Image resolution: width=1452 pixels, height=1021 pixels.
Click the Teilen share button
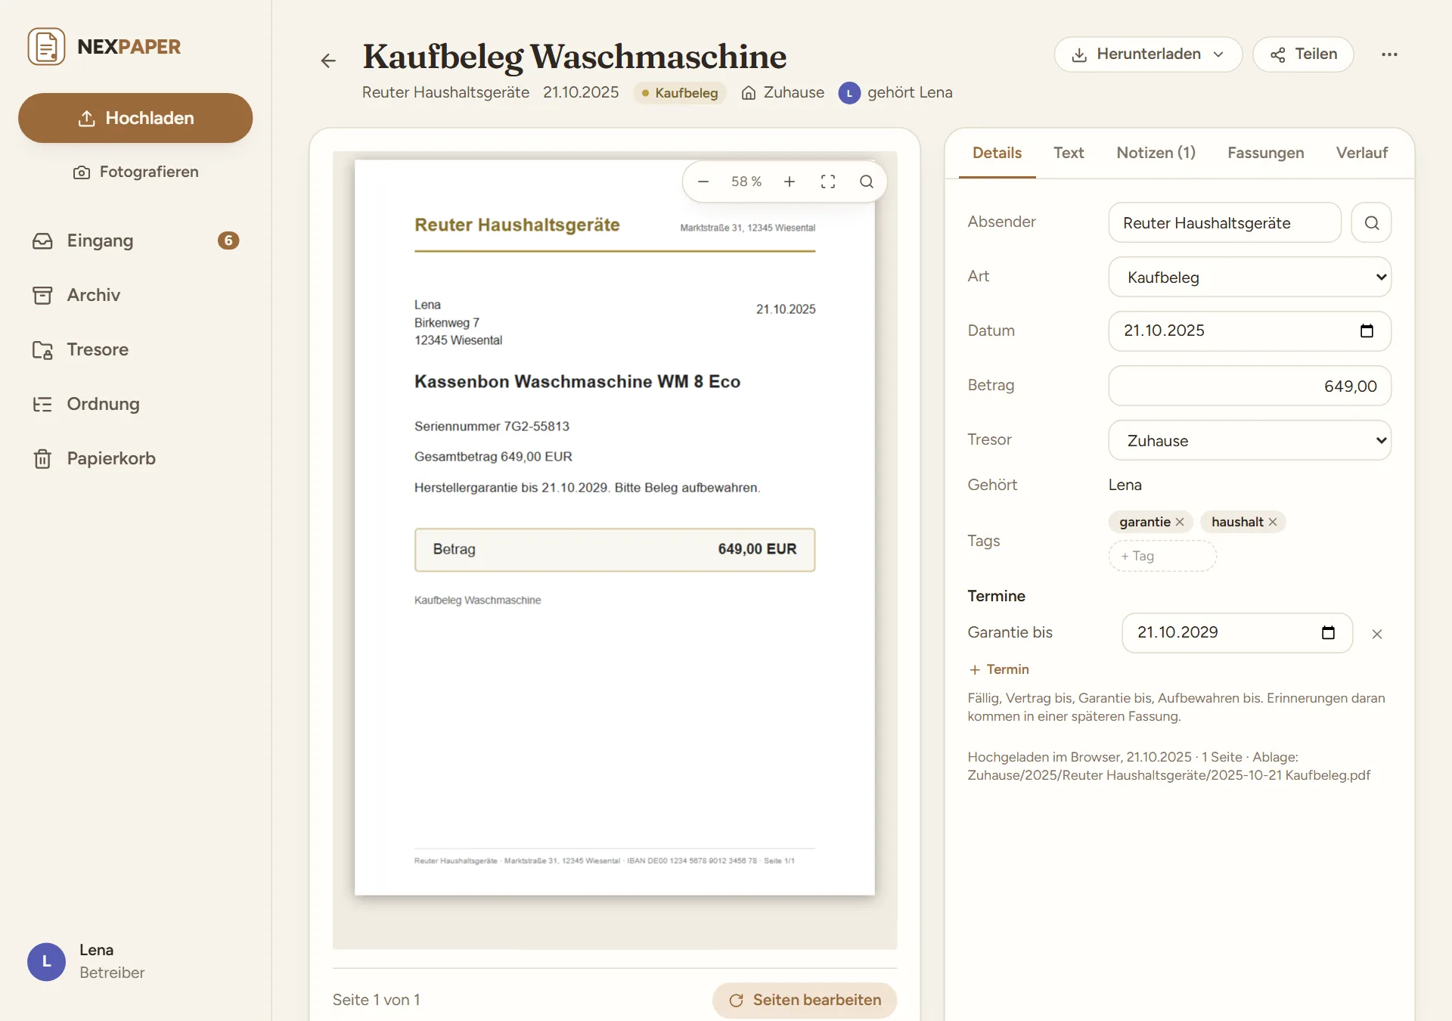1303,54
